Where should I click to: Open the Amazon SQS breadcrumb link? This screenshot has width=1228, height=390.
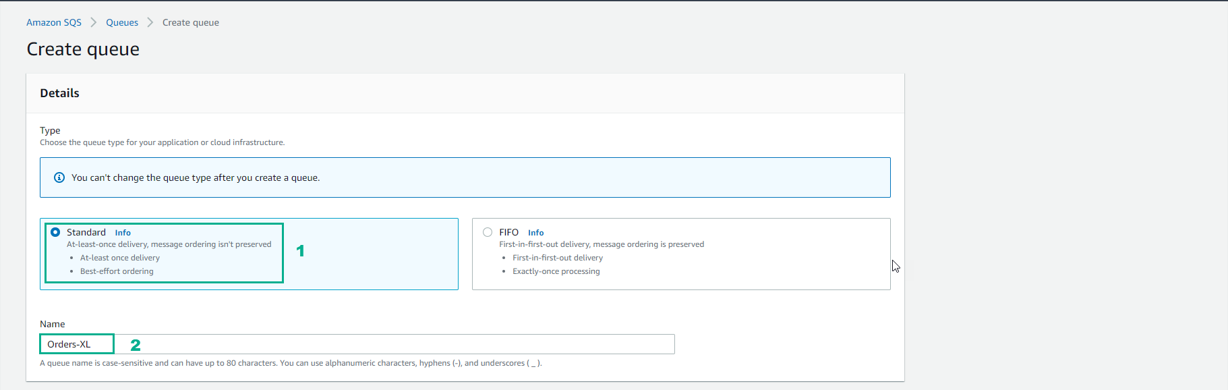pyautogui.click(x=54, y=22)
